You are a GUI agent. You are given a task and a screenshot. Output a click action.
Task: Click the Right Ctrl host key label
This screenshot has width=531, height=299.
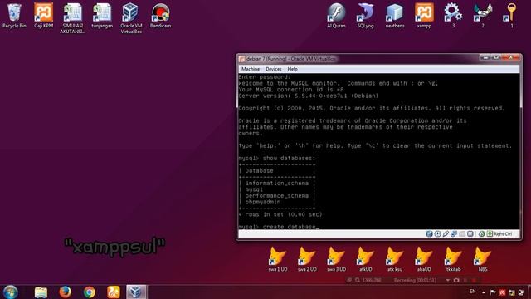503,234
